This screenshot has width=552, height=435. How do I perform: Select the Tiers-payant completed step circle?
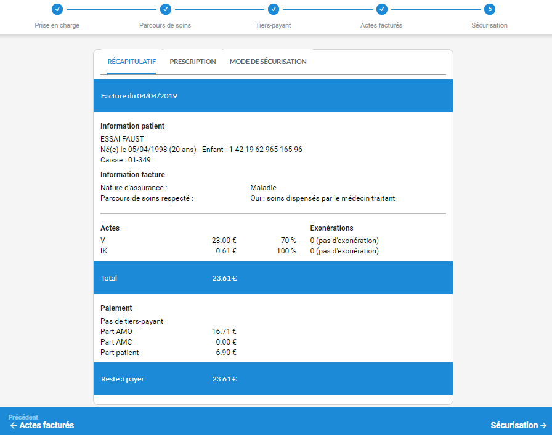click(274, 9)
